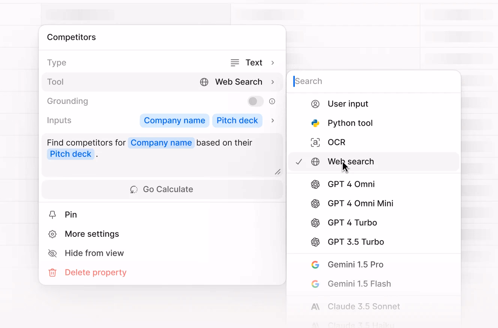Pick GPT 4 Turbo model

click(374, 223)
